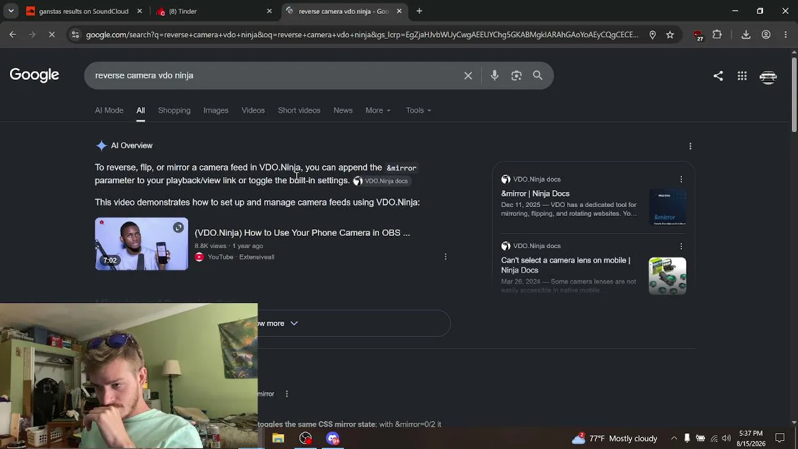Open OBS Studio from the taskbar
The width and height of the screenshot is (798, 449).
point(305,438)
